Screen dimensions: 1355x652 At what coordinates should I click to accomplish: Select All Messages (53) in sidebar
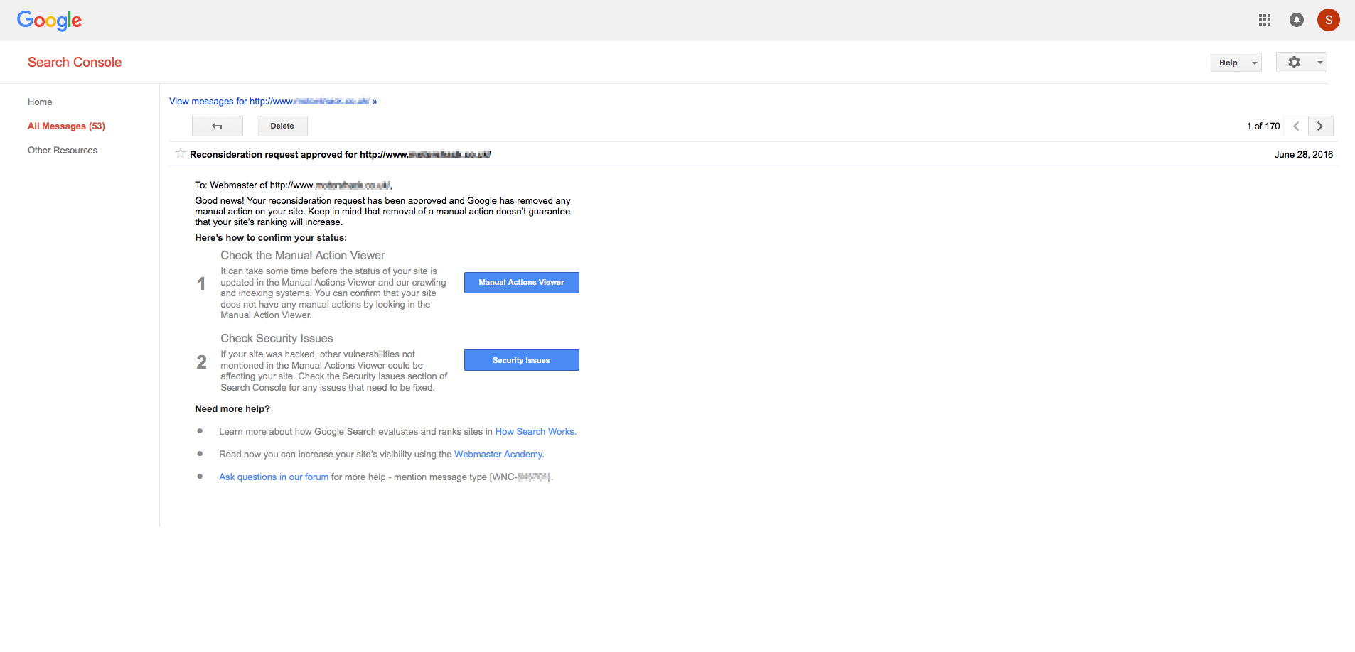[66, 126]
